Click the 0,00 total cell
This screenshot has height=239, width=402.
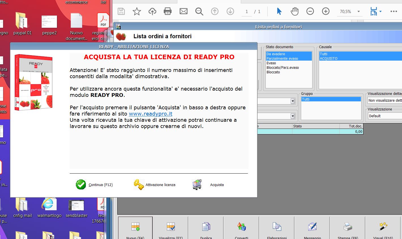click(x=351, y=131)
